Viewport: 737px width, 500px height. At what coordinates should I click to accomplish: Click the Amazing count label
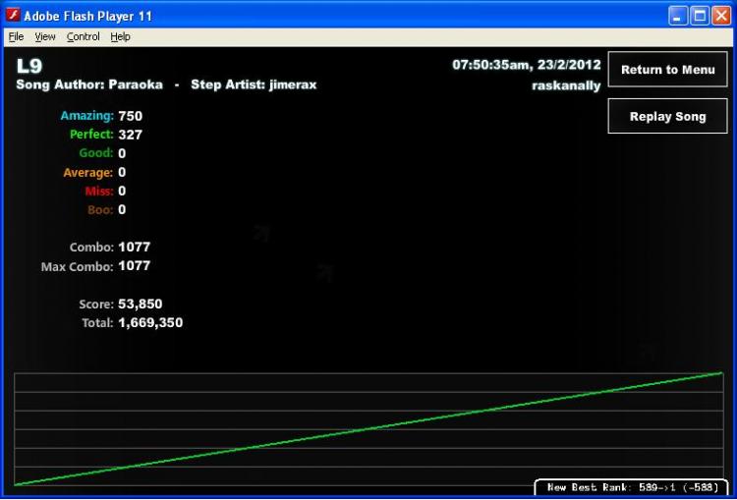(86, 116)
